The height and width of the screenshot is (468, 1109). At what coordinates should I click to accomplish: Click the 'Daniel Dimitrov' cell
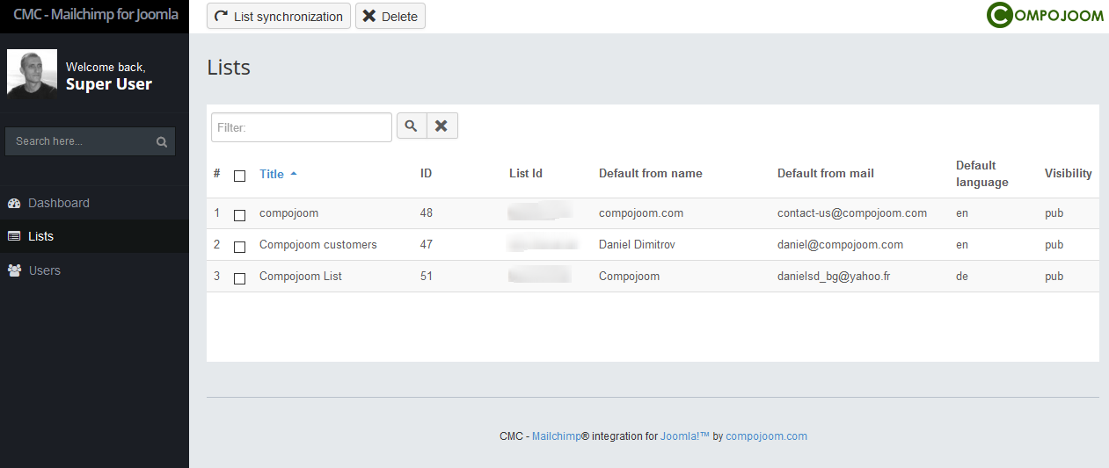638,245
